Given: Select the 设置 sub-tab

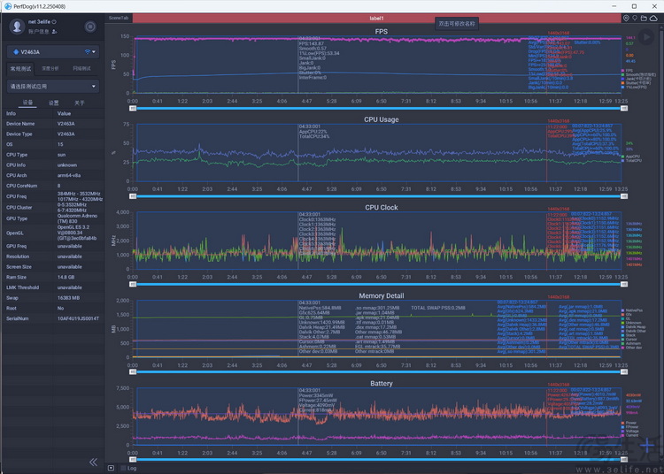Looking at the screenshot, I should click(54, 103).
